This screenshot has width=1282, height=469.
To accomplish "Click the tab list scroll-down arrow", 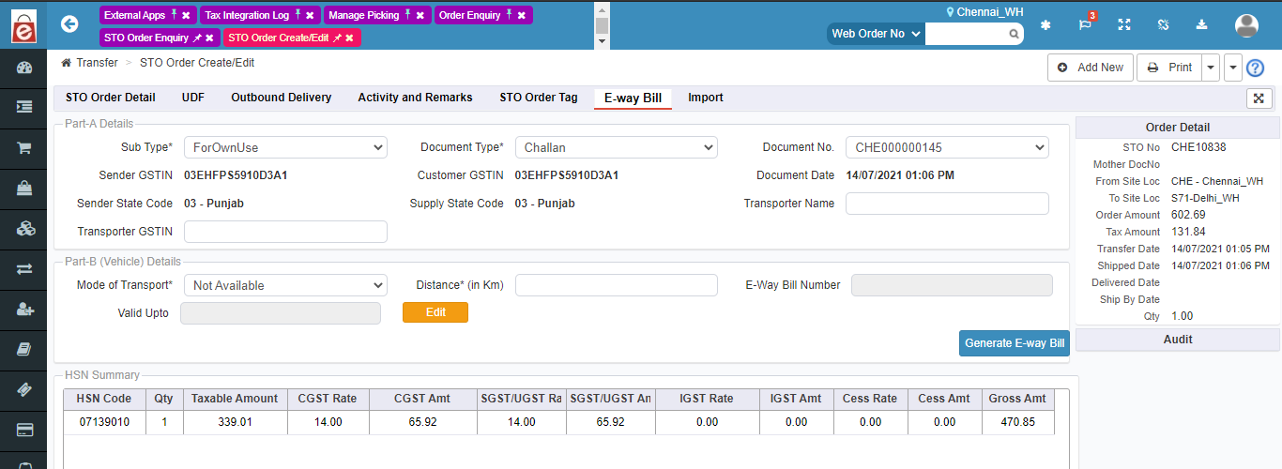I will pyautogui.click(x=602, y=41).
